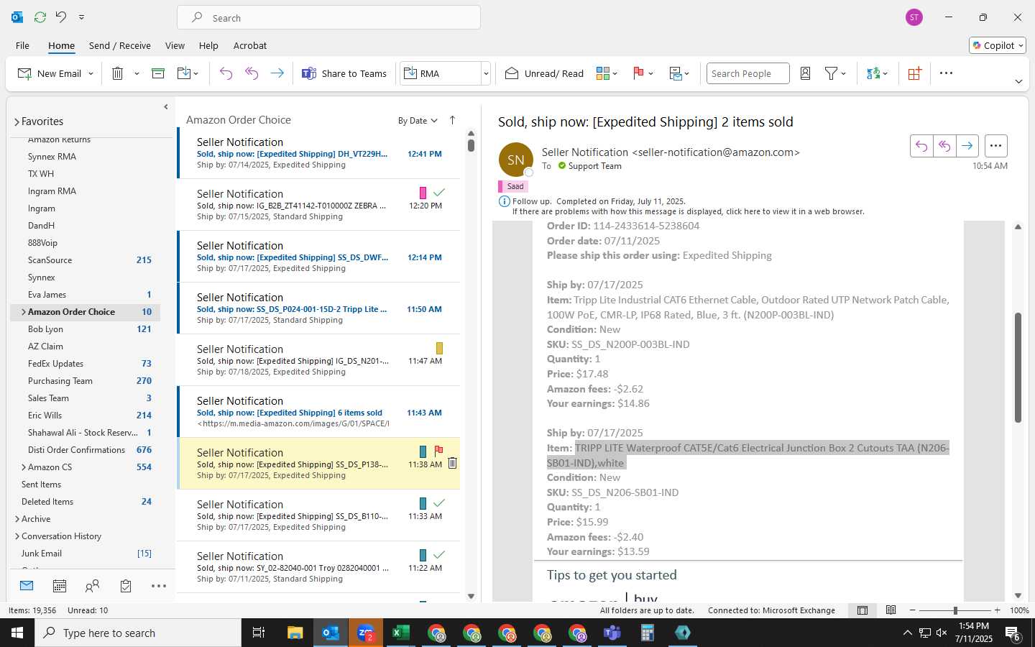1035x647 pixels.
Task: Toggle completed checkmark on 11:33 AM message
Action: click(x=439, y=503)
